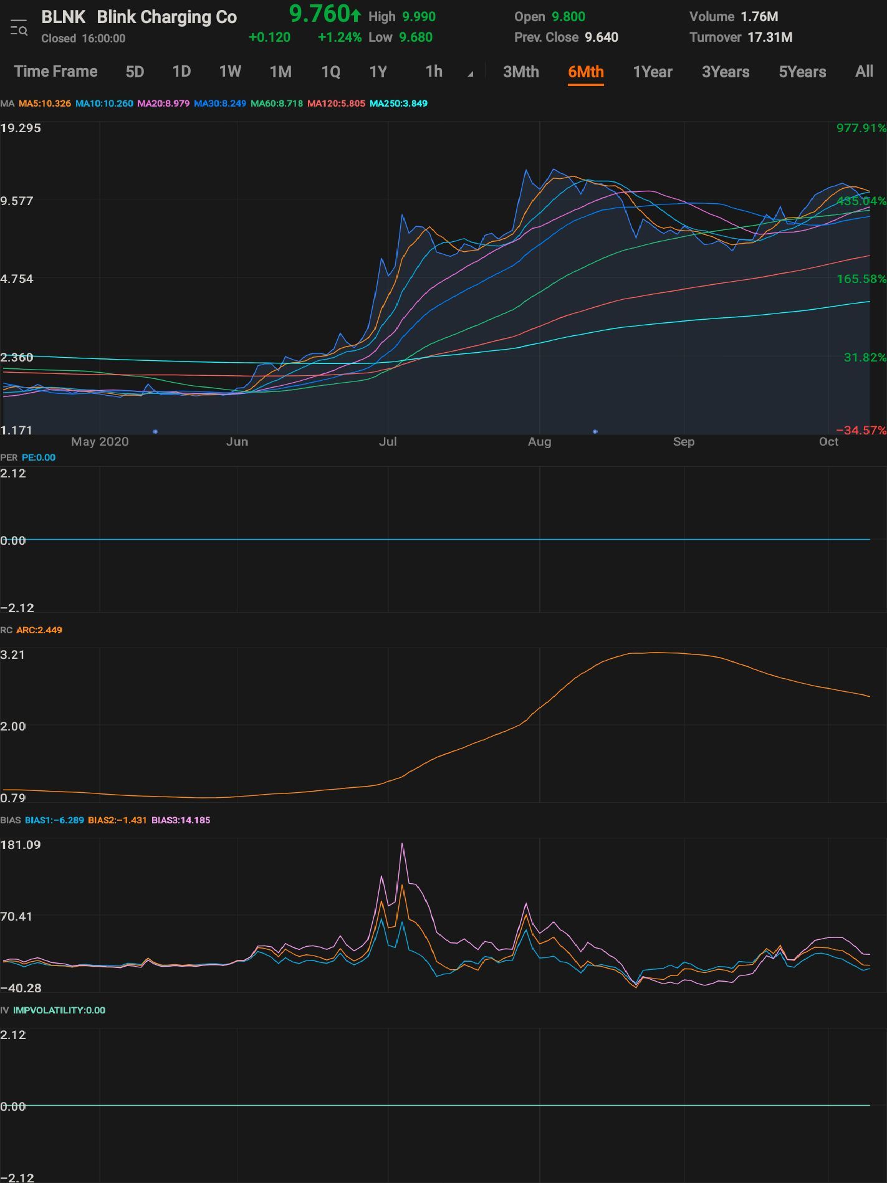Screen dimensions: 887x1183
Task: Click the BIAS1:-6.289 legend value
Action: point(54,820)
